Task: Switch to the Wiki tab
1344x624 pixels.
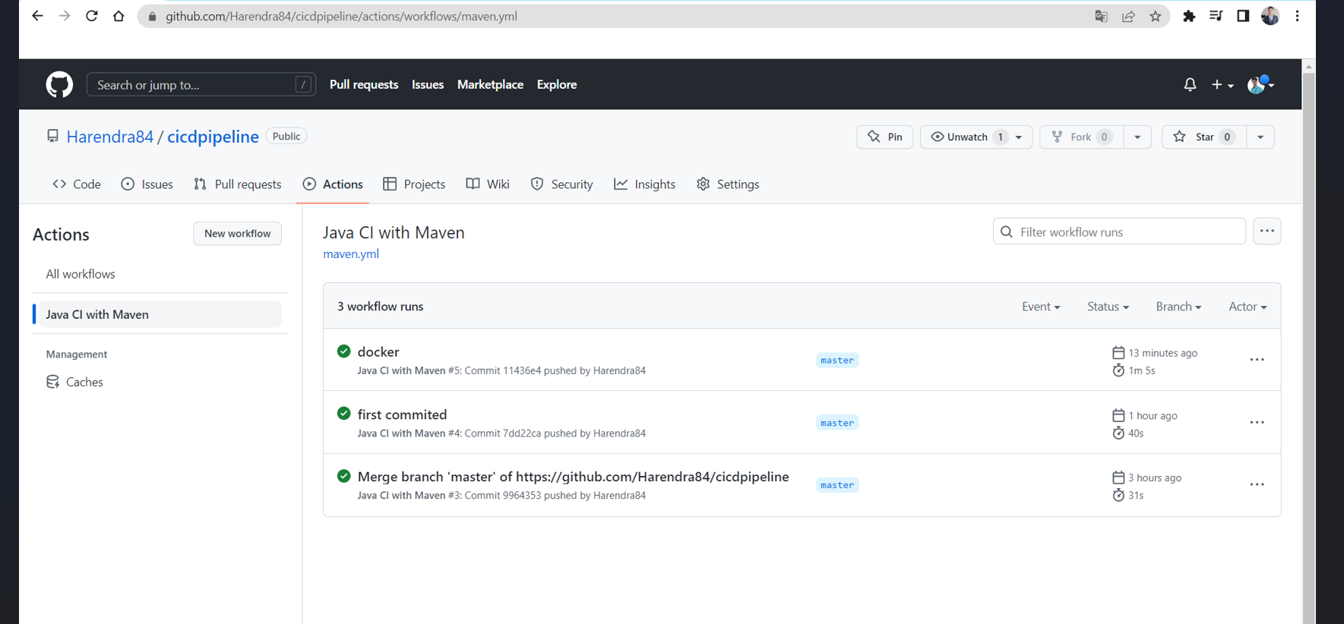Action: (488, 184)
